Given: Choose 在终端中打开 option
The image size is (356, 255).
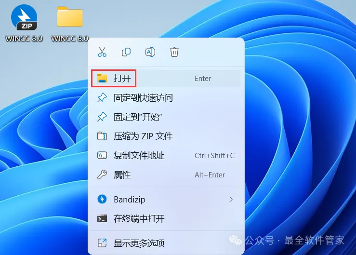Looking at the screenshot, I should (x=166, y=219).
